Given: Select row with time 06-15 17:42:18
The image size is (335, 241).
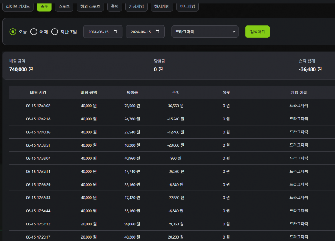Looking at the screenshot, I should tap(172, 119).
